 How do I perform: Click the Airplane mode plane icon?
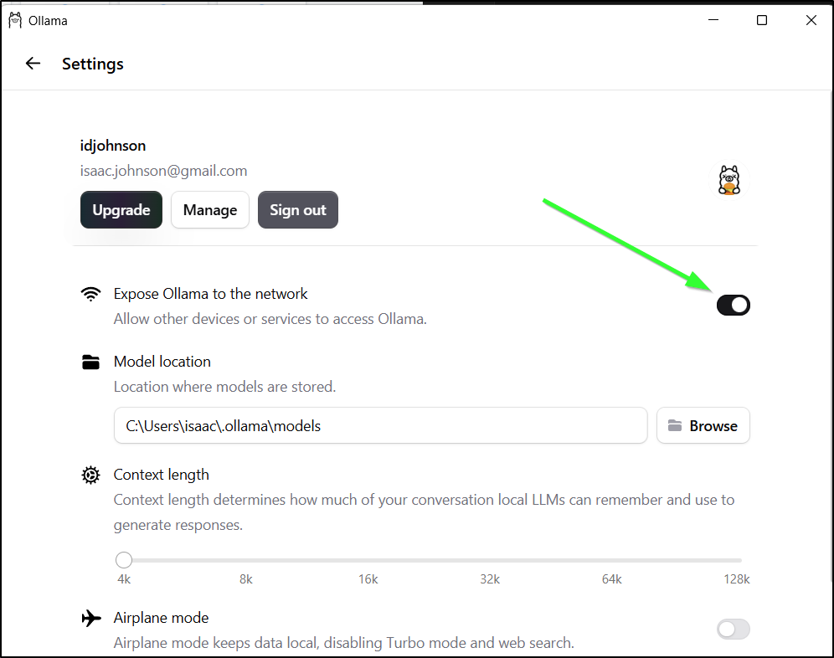[x=91, y=618]
